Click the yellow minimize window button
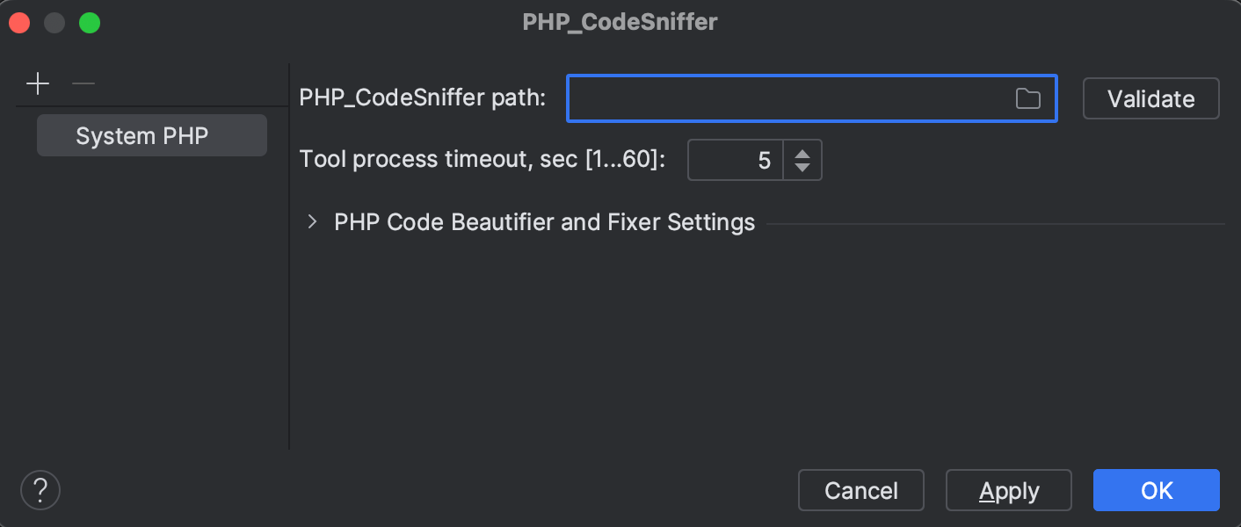Viewport: 1241px width, 527px height. [54, 23]
